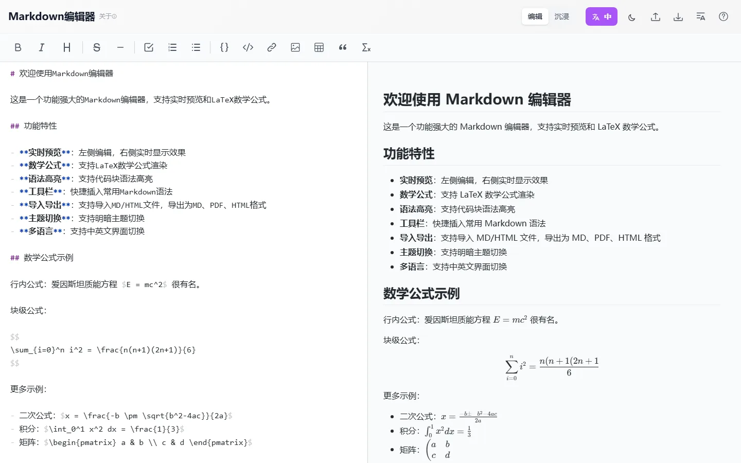Insert a heading with the H icon
Viewport: 741px width, 463px height.
66,47
